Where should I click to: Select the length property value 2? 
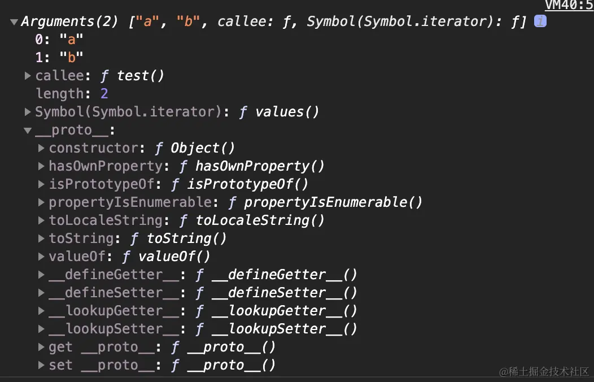104,94
